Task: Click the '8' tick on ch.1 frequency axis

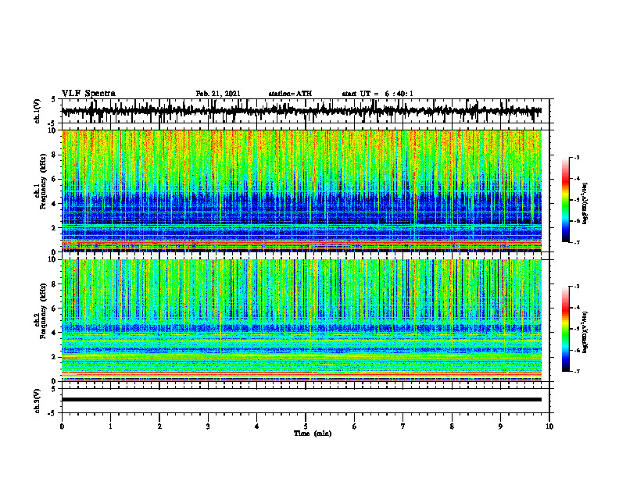Action: coord(54,155)
